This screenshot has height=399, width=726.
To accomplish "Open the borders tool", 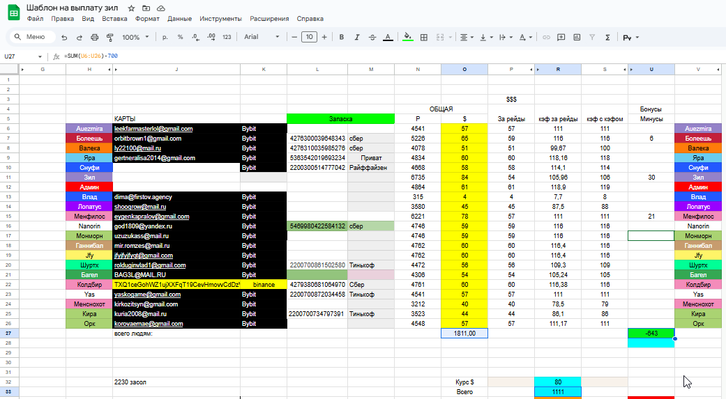I will click(423, 37).
